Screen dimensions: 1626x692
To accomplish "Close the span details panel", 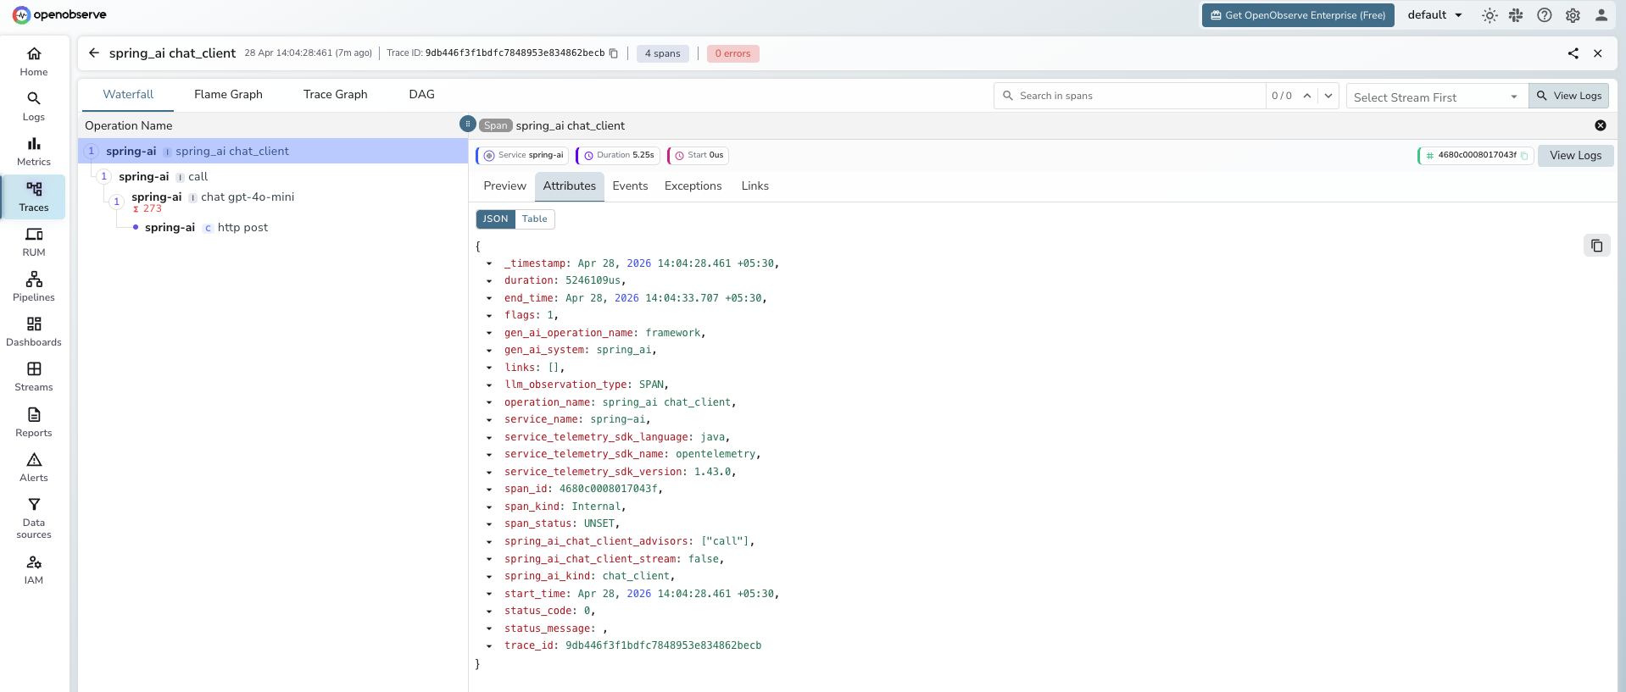I will [1601, 125].
